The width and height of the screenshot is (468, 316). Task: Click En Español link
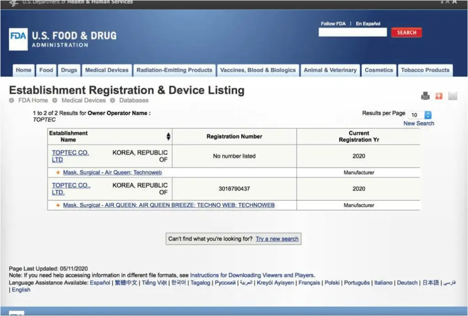point(368,24)
